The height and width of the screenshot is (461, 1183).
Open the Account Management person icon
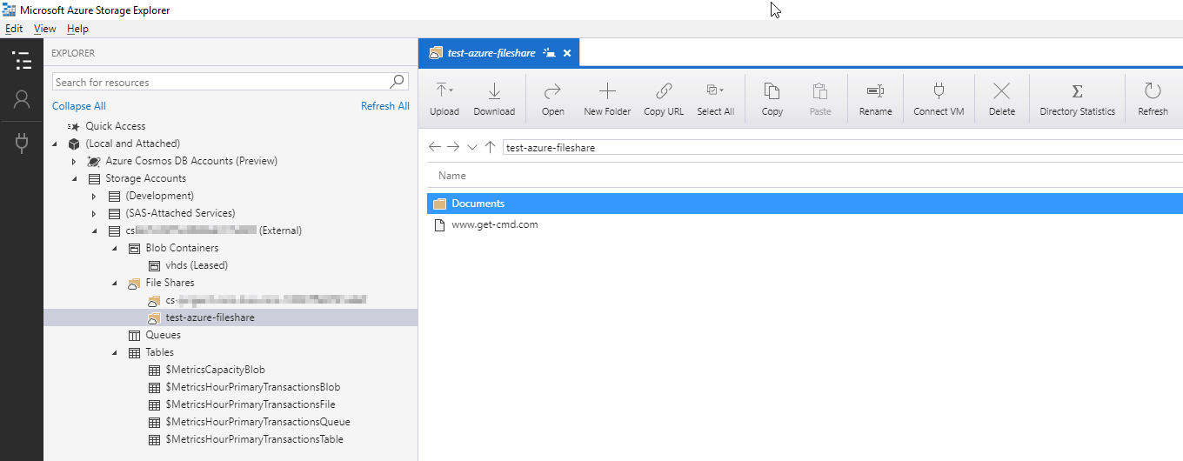click(x=22, y=100)
